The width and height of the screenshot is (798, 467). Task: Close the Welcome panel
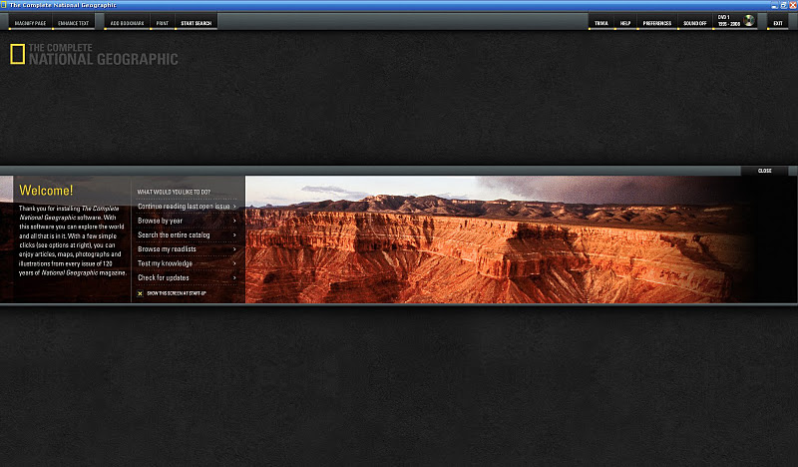click(764, 171)
